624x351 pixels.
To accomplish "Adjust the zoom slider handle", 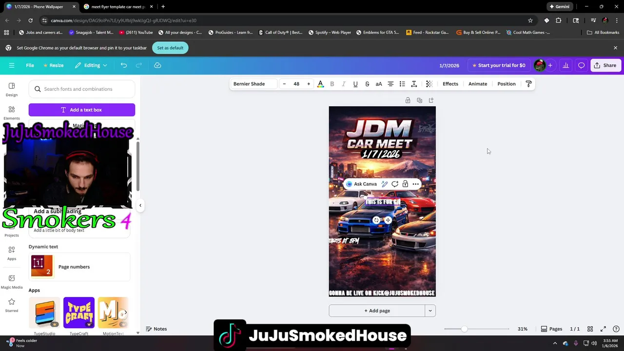I will pos(464,329).
